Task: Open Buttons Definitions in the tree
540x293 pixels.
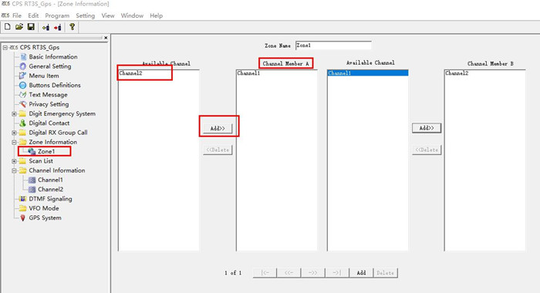Action: pos(55,85)
